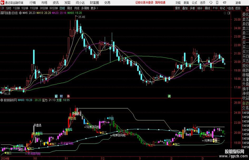Click the 证券交易未登录 login link
249x160 pixels.
144,3
